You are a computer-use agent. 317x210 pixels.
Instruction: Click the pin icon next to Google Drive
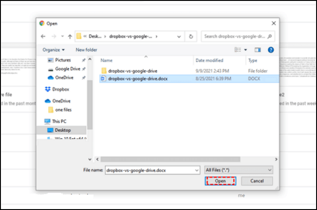pos(84,69)
